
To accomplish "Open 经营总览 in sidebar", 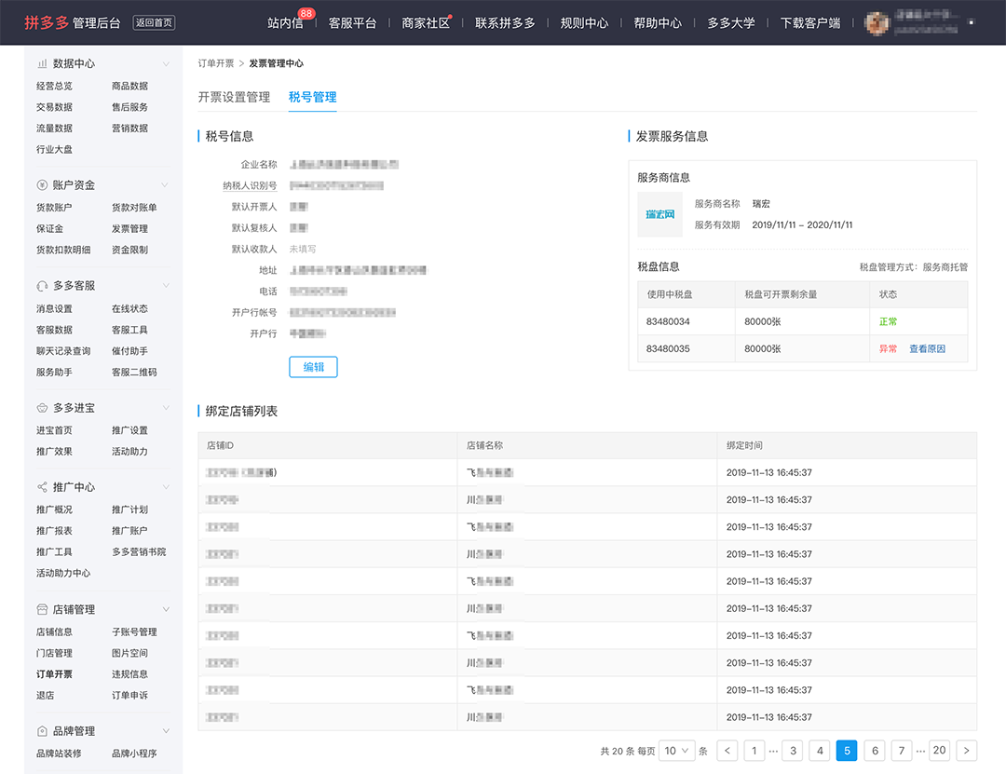I will pos(54,86).
